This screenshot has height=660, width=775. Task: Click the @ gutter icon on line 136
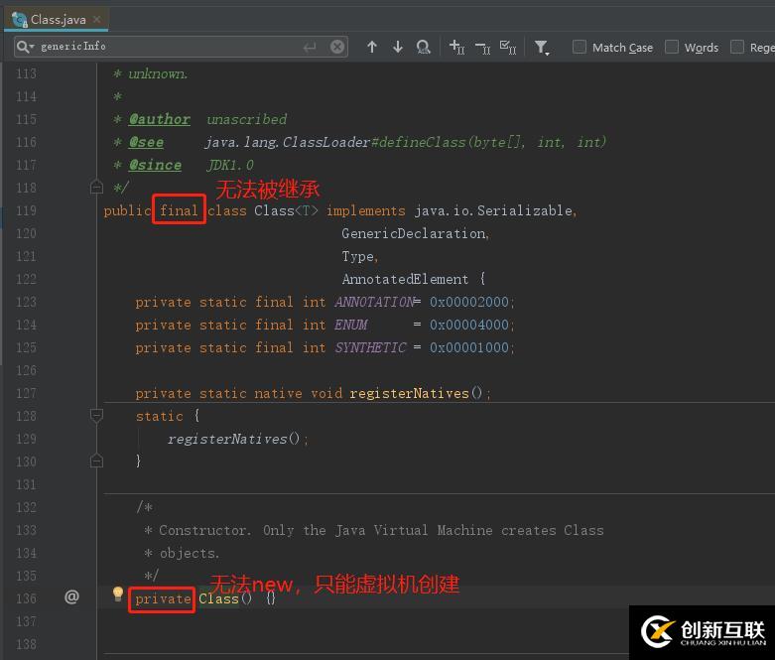[x=71, y=597]
